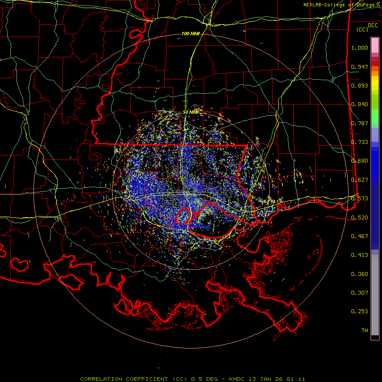Select the 0.413 scale value
The image size is (382, 382).
tap(360, 255)
